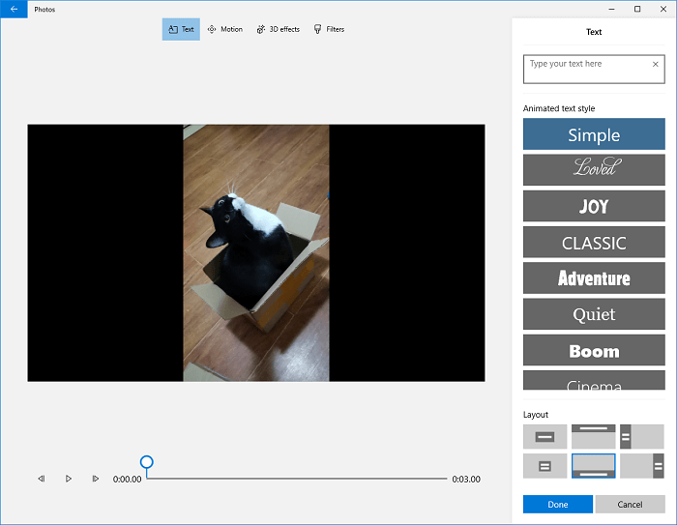Image resolution: width=677 pixels, height=525 pixels.
Task: Pick the JOY text style
Action: click(x=594, y=206)
